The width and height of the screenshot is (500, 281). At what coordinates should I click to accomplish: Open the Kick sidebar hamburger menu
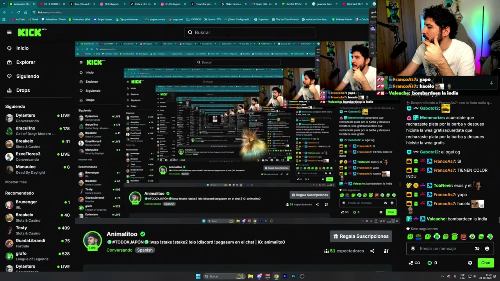pos(9,32)
